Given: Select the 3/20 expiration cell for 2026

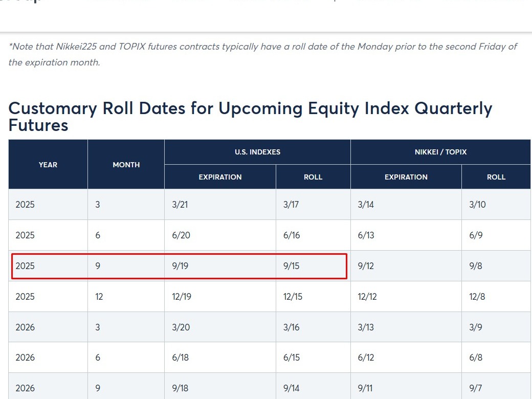Looking at the screenshot, I should click(181, 327).
